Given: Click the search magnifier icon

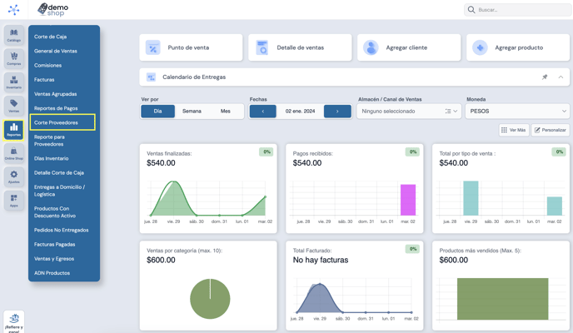Looking at the screenshot, I should tap(471, 10).
